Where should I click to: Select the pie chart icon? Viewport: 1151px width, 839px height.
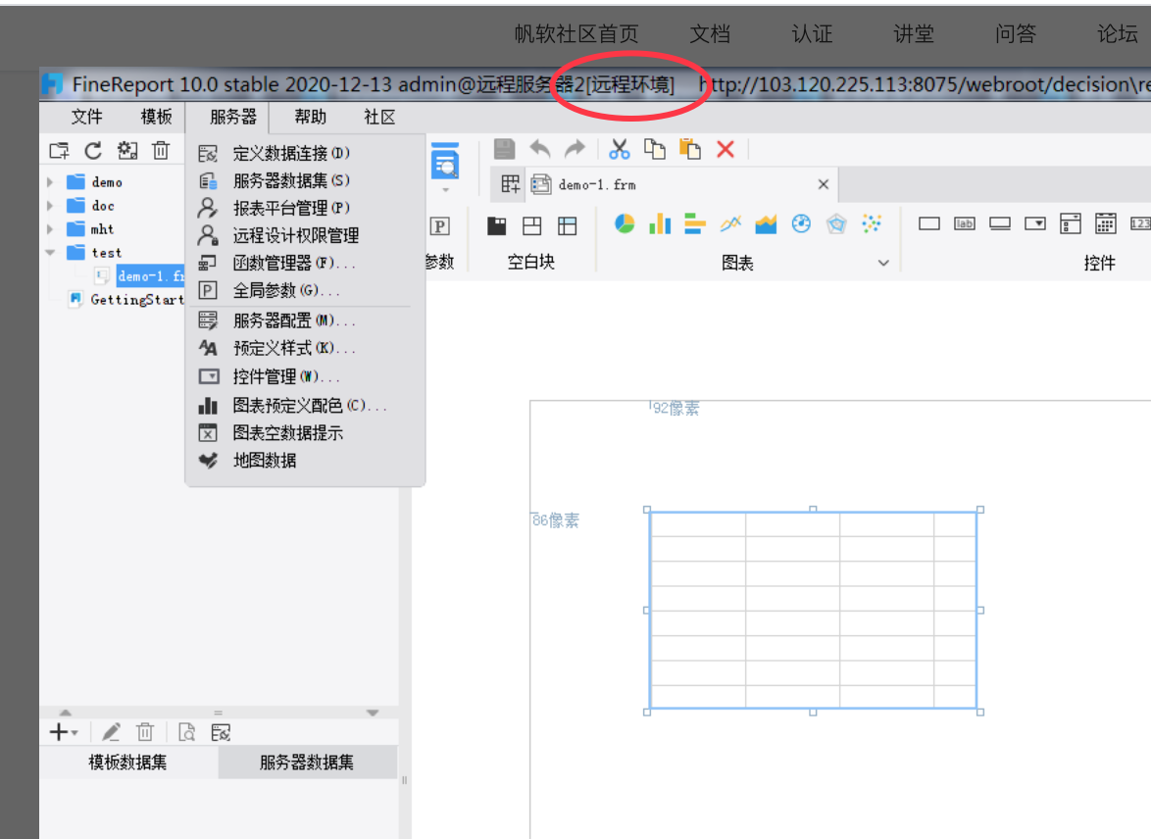[625, 223]
